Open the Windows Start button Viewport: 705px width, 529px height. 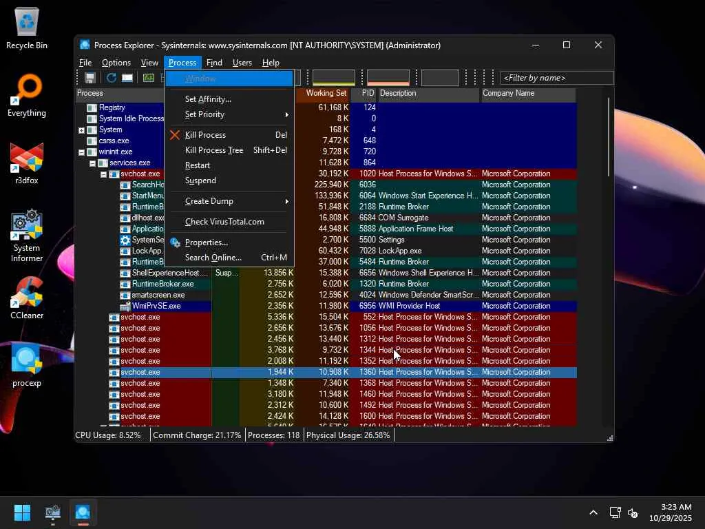coord(22,512)
